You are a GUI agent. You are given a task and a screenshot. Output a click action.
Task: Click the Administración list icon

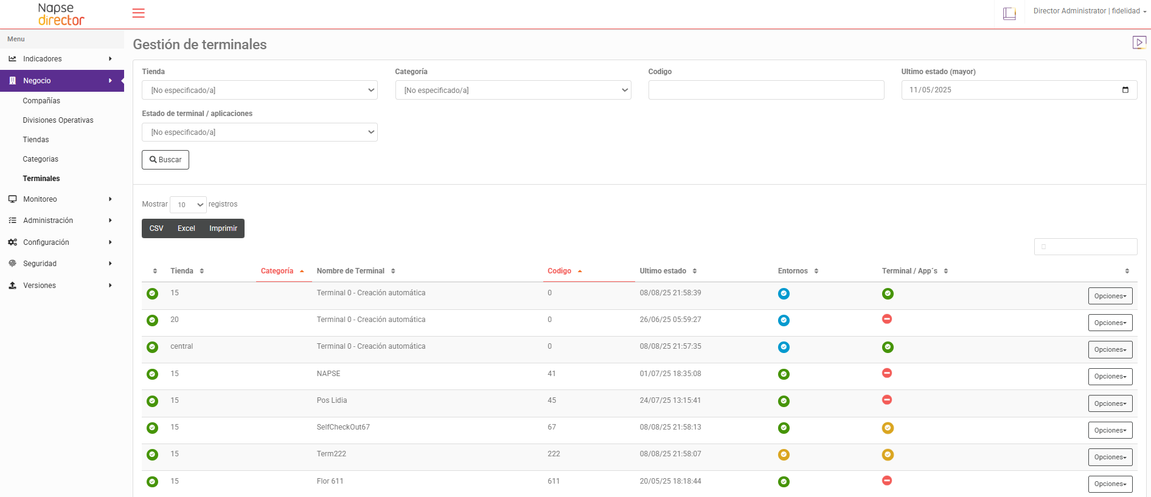point(12,221)
